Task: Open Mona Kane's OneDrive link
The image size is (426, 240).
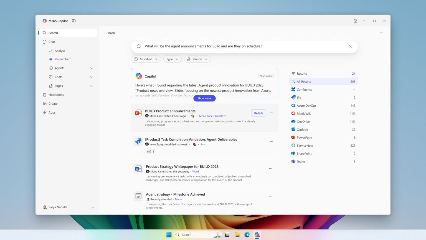Action: (212, 116)
